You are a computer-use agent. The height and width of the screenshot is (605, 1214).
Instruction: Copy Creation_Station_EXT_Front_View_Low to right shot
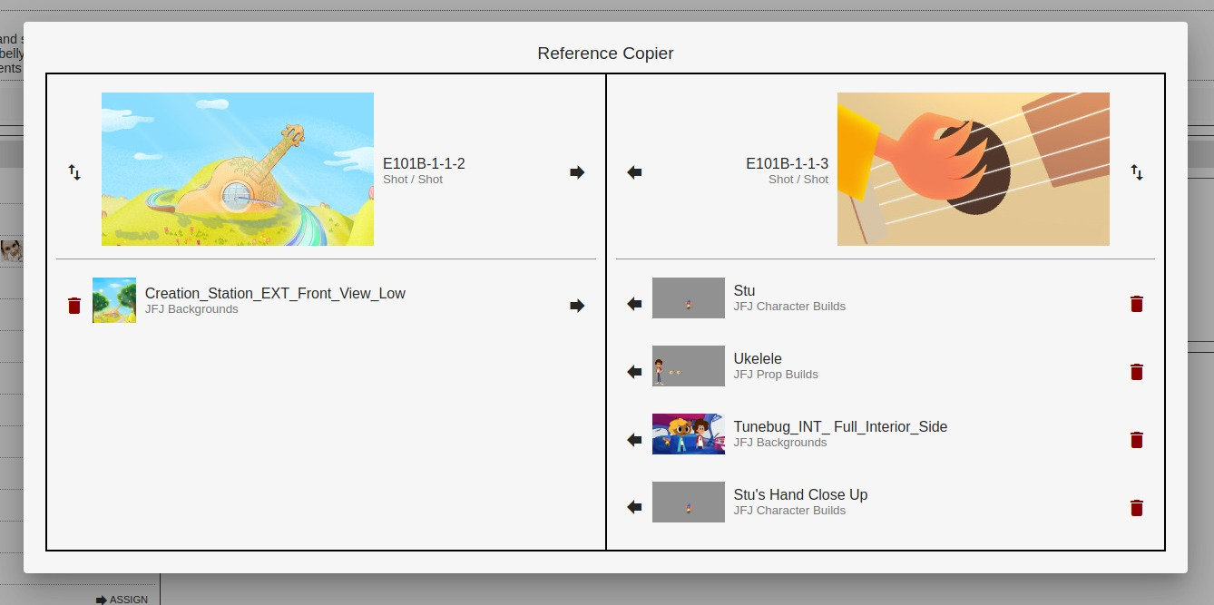[x=577, y=306]
